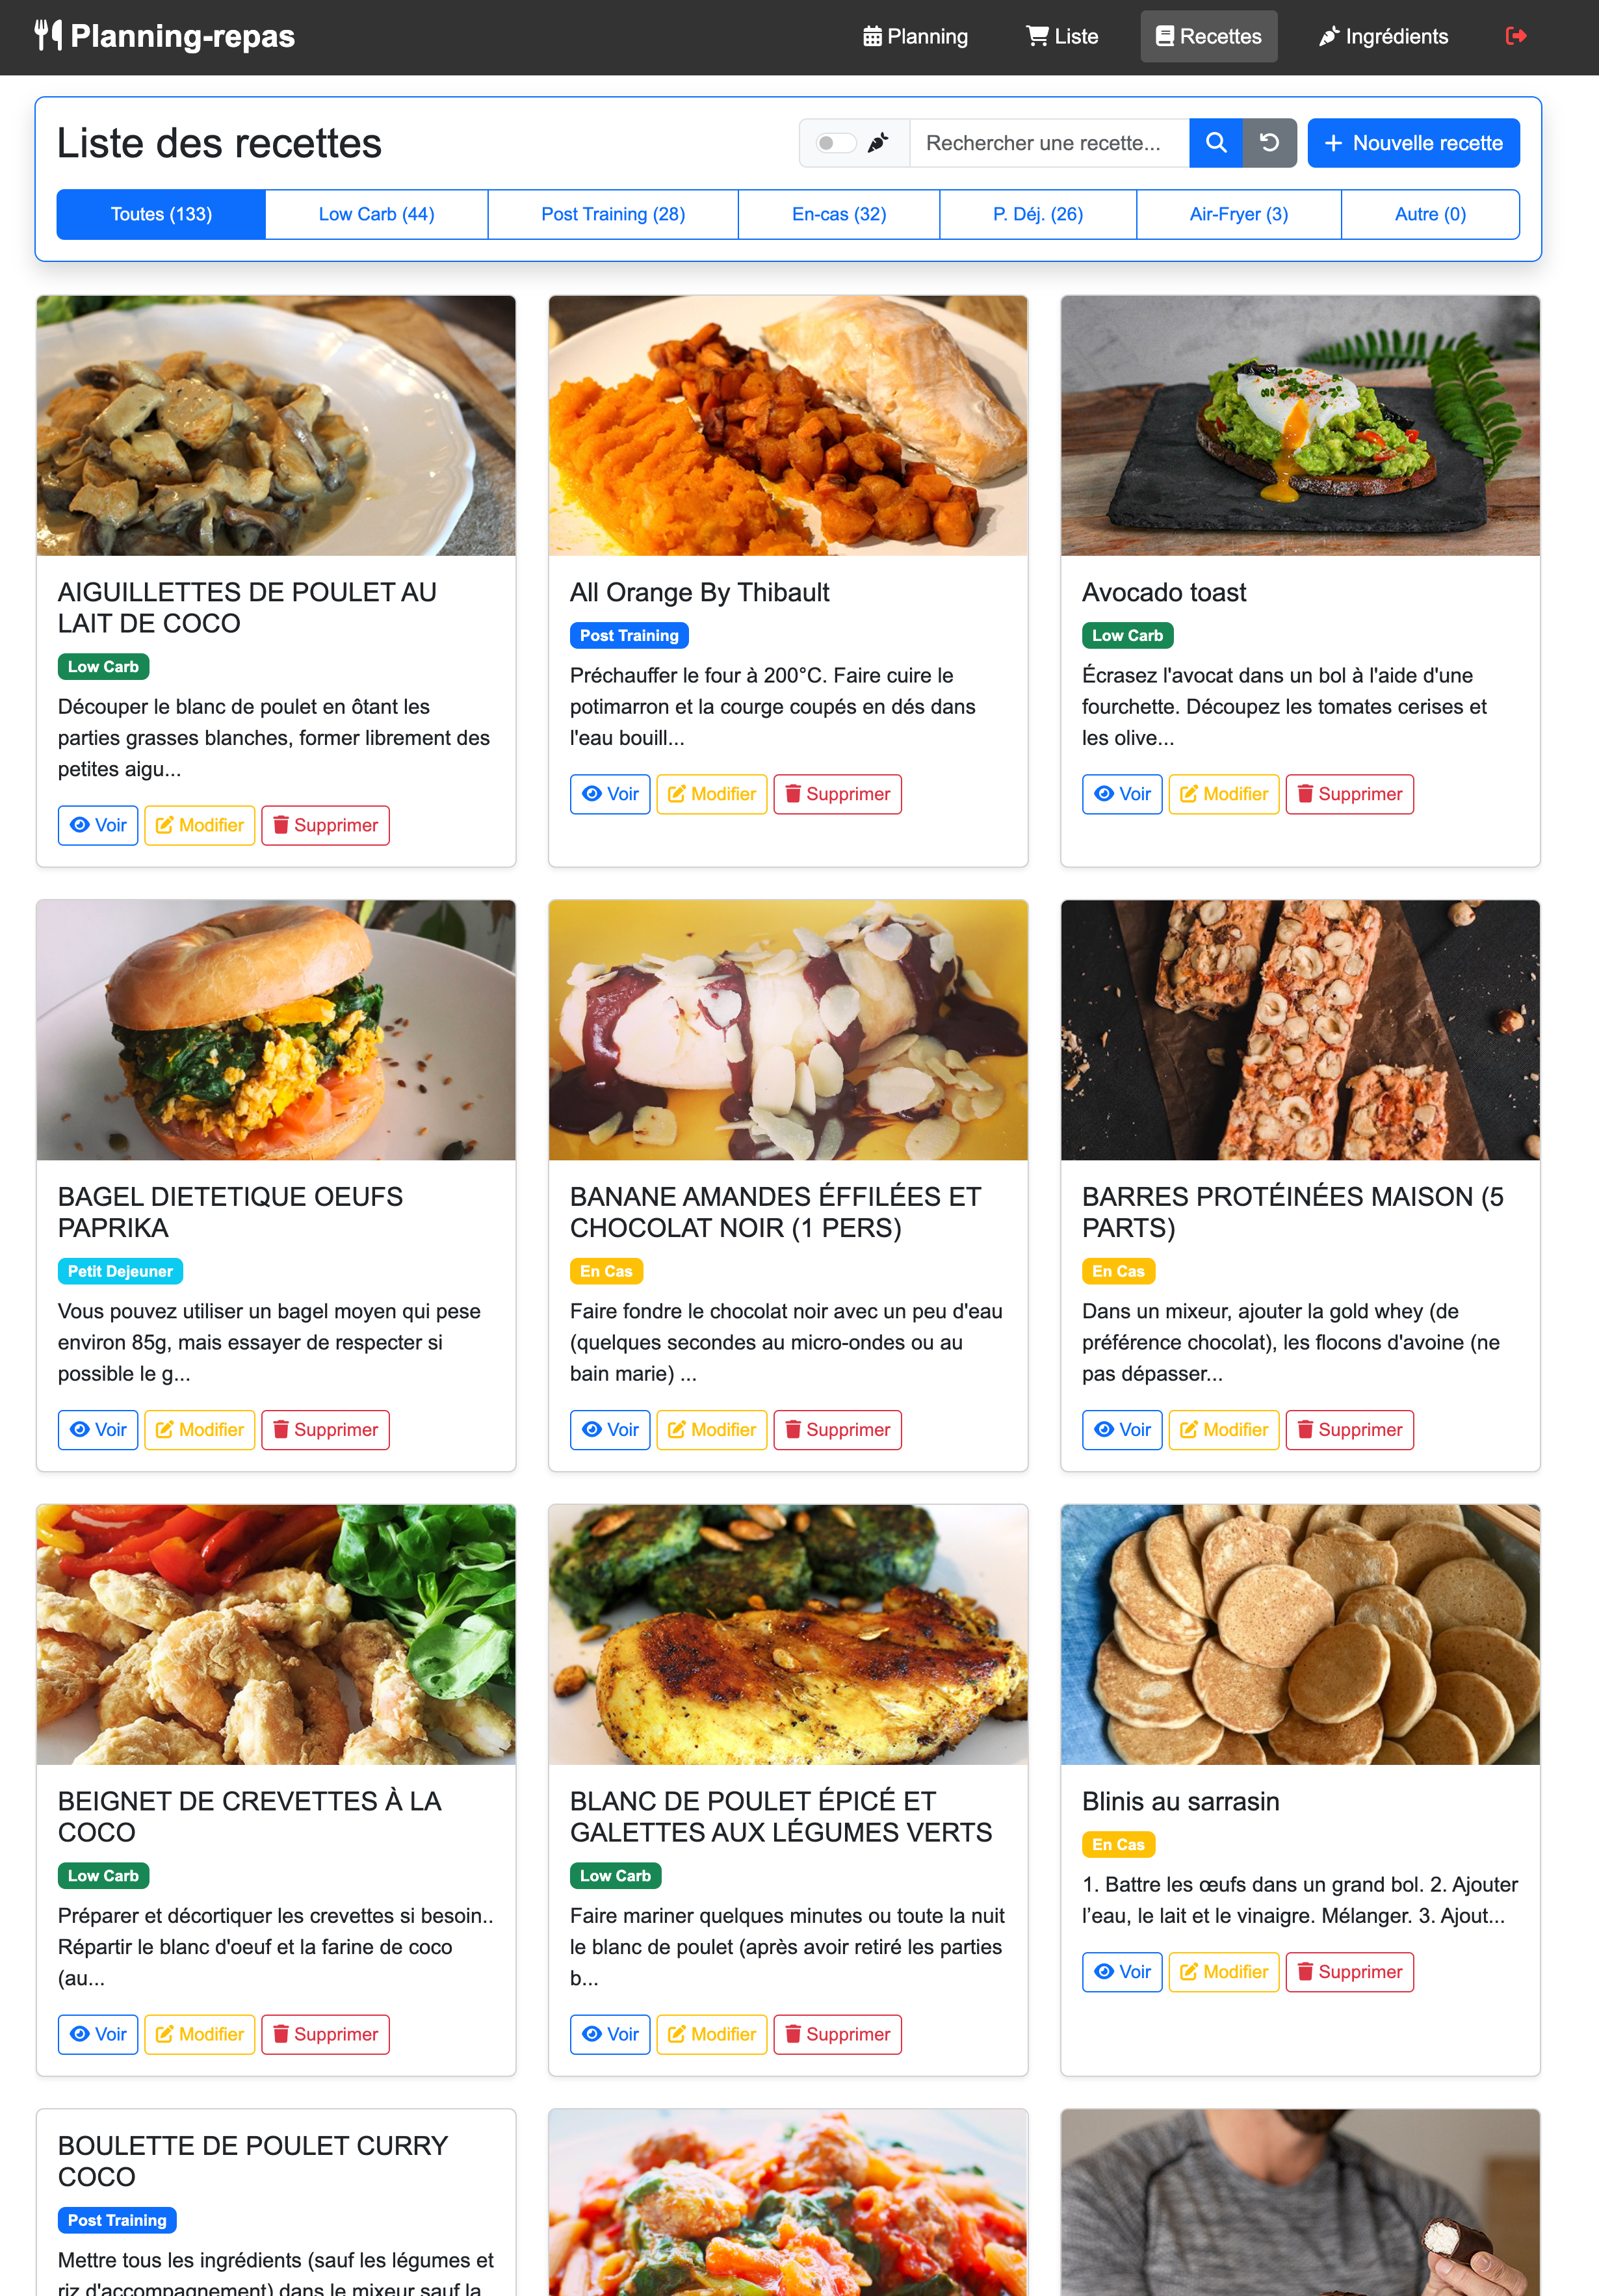Open the Liste shopping cart page
This screenshot has width=1599, height=2296.
1062,37
